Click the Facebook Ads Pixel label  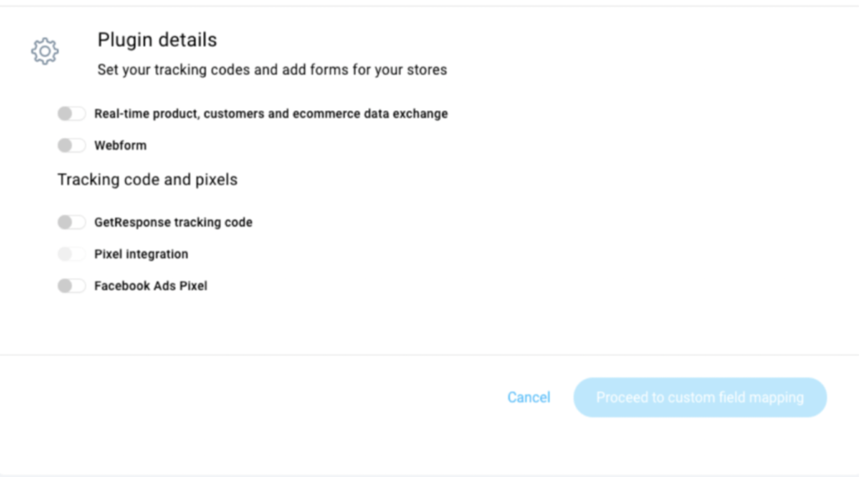pos(151,286)
